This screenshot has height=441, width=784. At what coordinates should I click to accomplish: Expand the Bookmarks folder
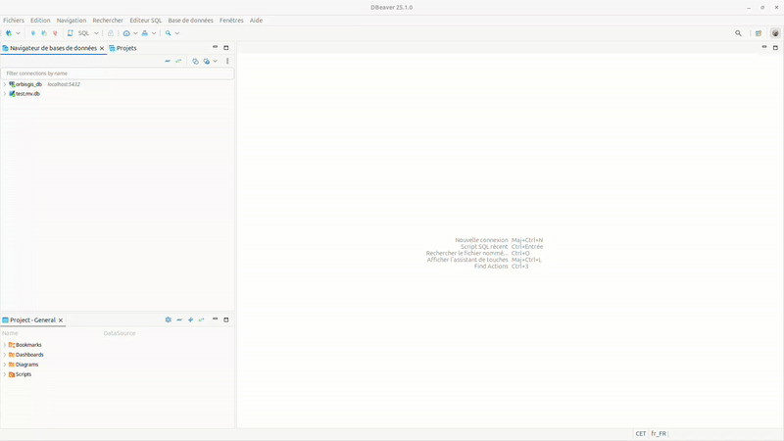tap(5, 345)
